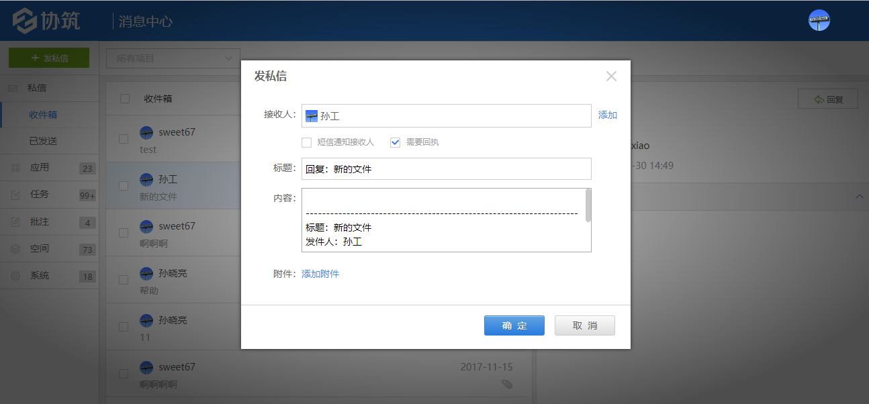Screen dimensions: 869x404
Task: Click the 系统 gear icon
Action: 13,275
